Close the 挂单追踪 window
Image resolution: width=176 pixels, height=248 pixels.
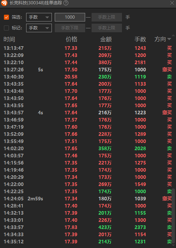tap(172, 3)
